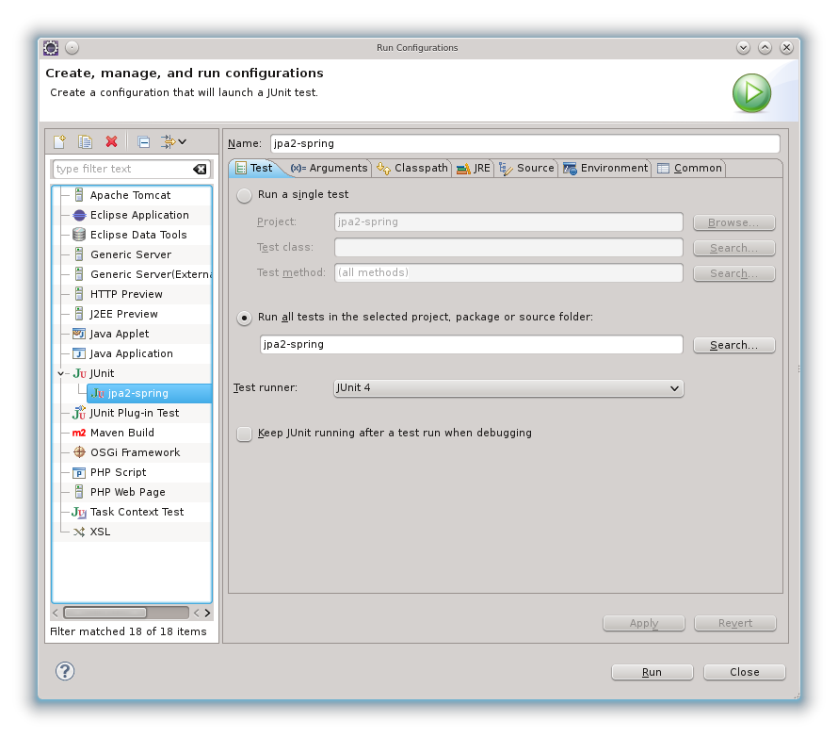Open the Common tab
The height and width of the screenshot is (737, 838).
[690, 169]
